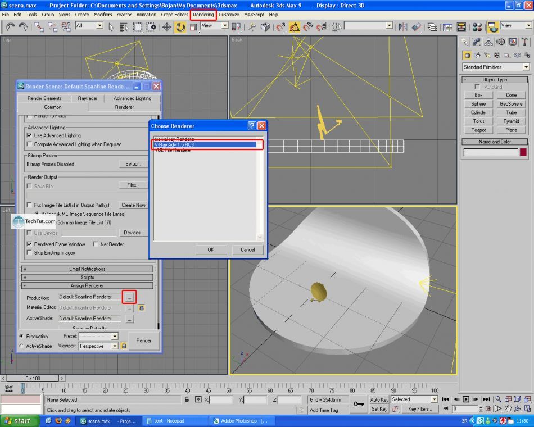Click Production renderer browse button
534x427 pixels.
129,297
